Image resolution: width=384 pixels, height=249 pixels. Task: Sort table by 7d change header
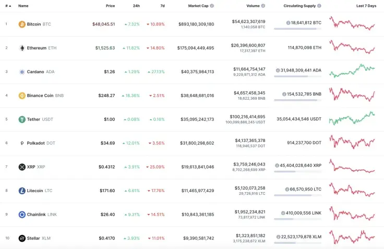coord(162,6)
